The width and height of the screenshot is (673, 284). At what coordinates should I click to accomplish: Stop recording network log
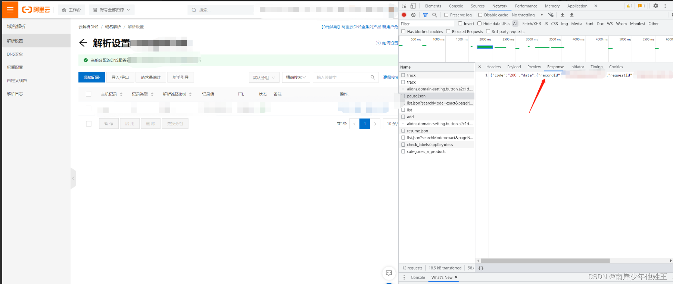404,15
